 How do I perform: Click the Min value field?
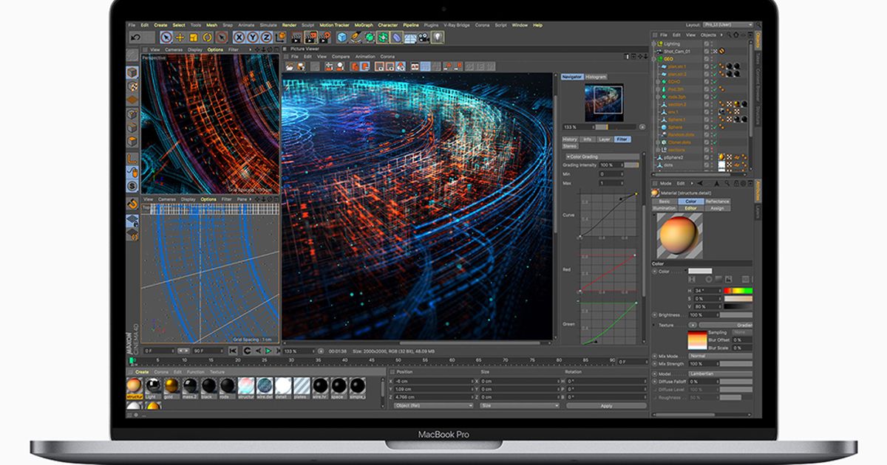[611, 174]
